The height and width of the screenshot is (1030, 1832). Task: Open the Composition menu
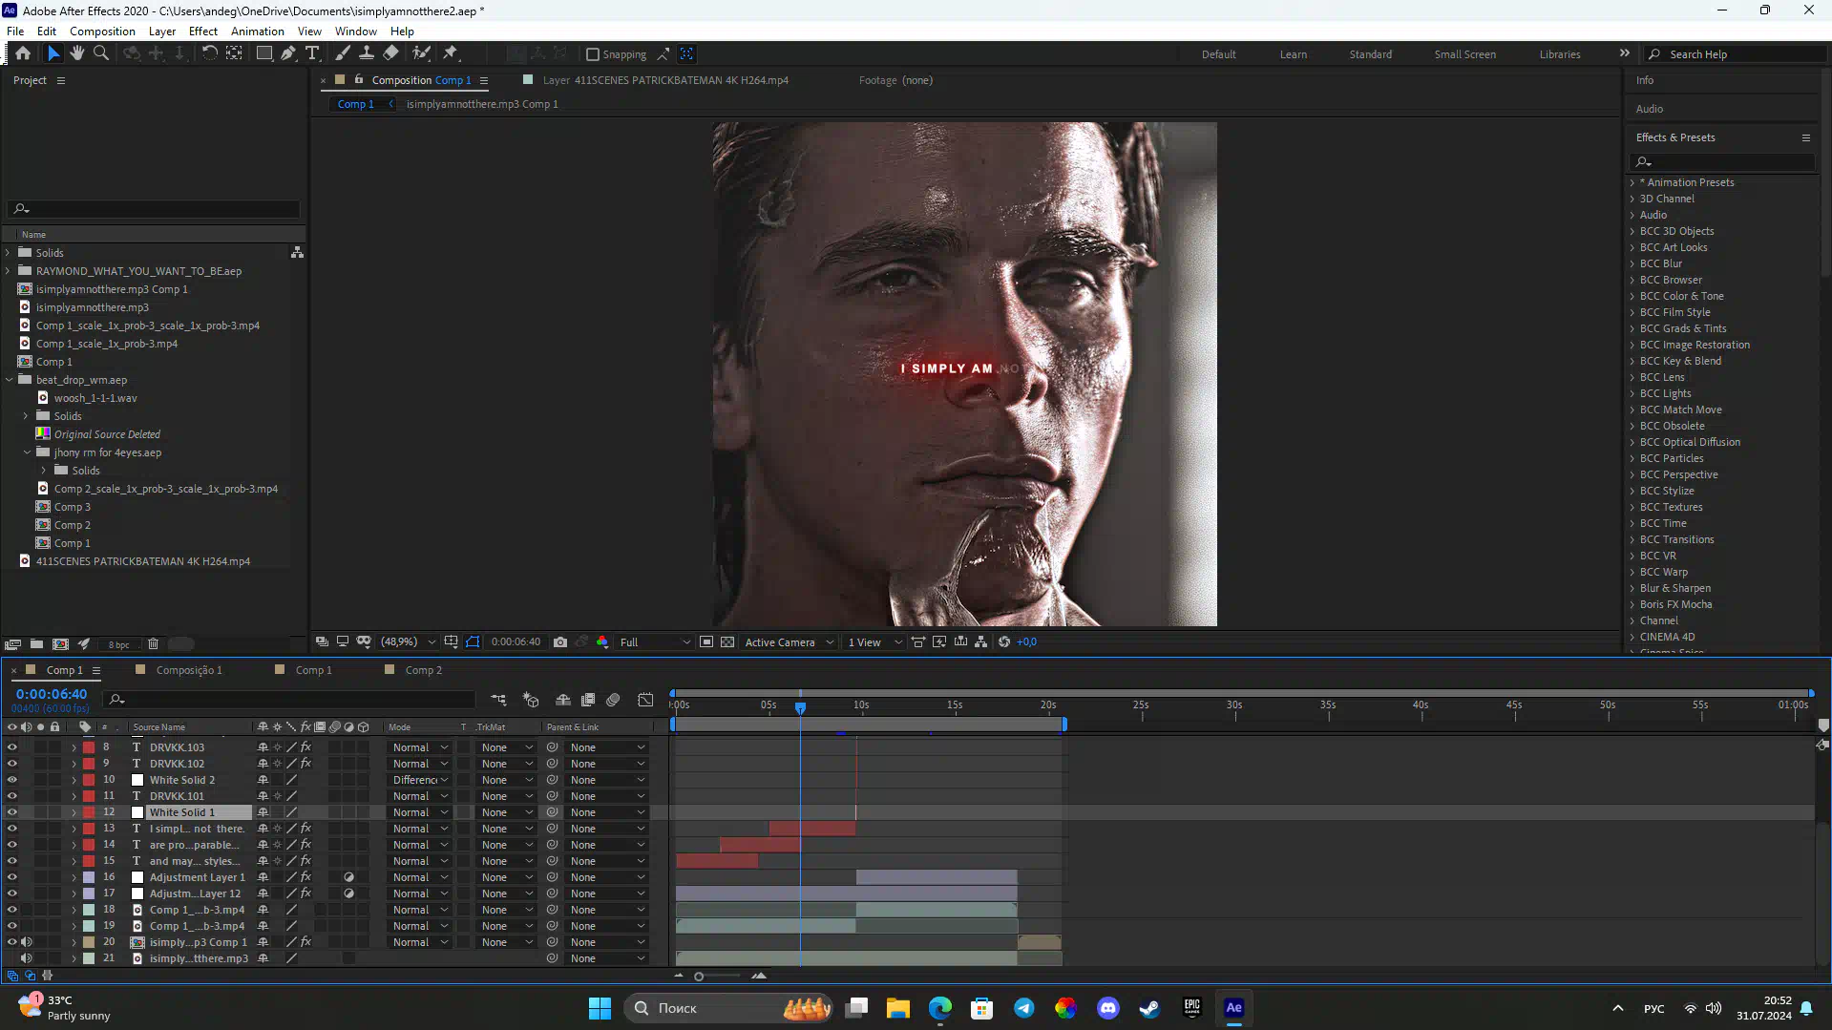pyautogui.click(x=102, y=32)
